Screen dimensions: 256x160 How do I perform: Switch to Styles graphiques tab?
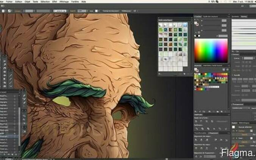click(x=244, y=123)
